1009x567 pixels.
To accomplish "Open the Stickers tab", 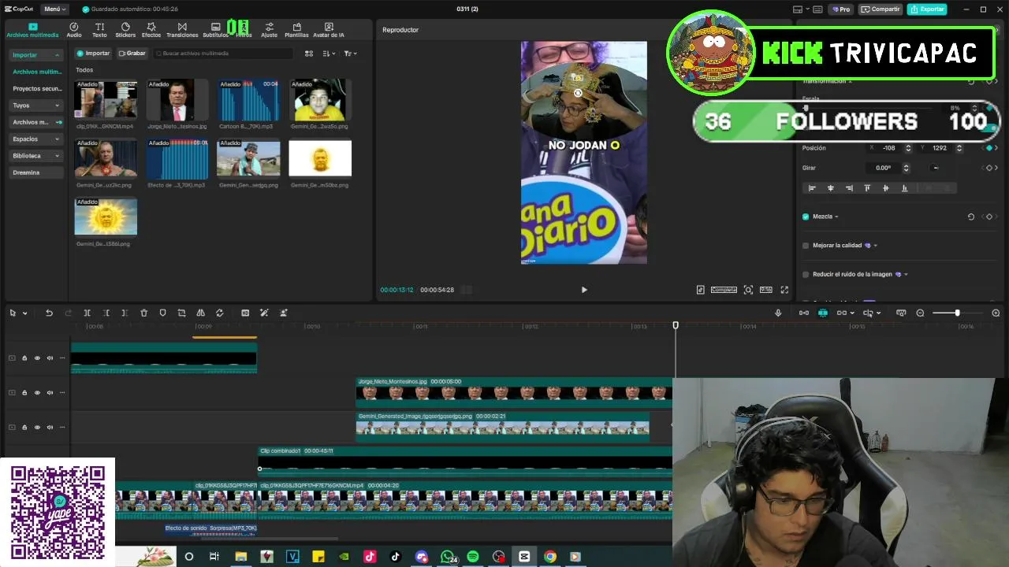I will click(125, 30).
